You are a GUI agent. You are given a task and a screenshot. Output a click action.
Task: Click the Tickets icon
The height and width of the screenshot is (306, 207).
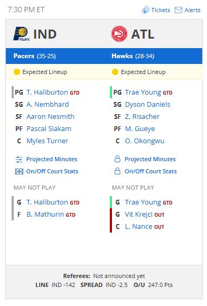point(145,10)
